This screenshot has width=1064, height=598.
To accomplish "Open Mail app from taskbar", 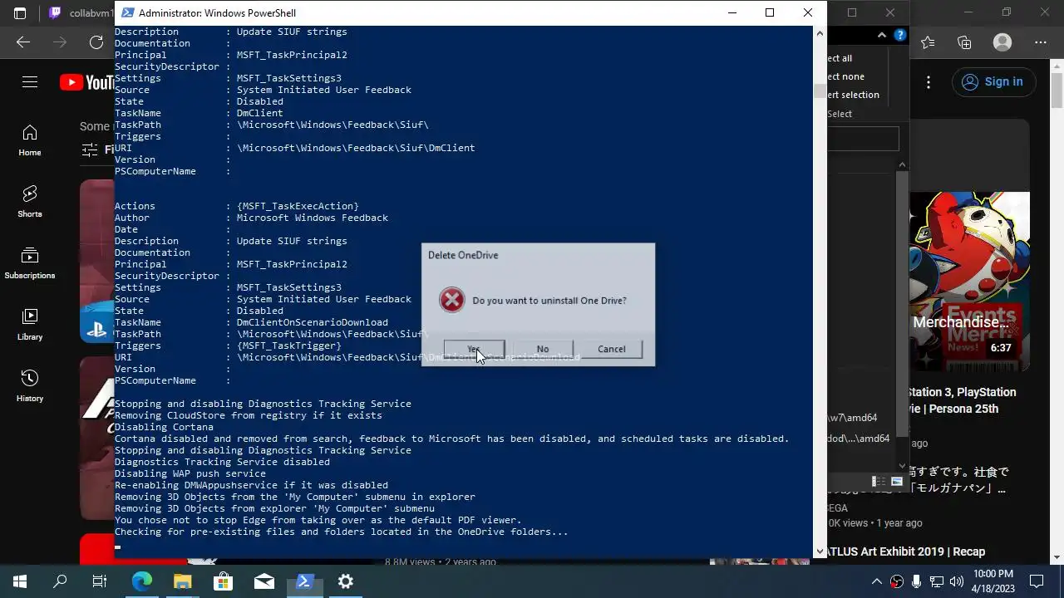I will pos(264,581).
